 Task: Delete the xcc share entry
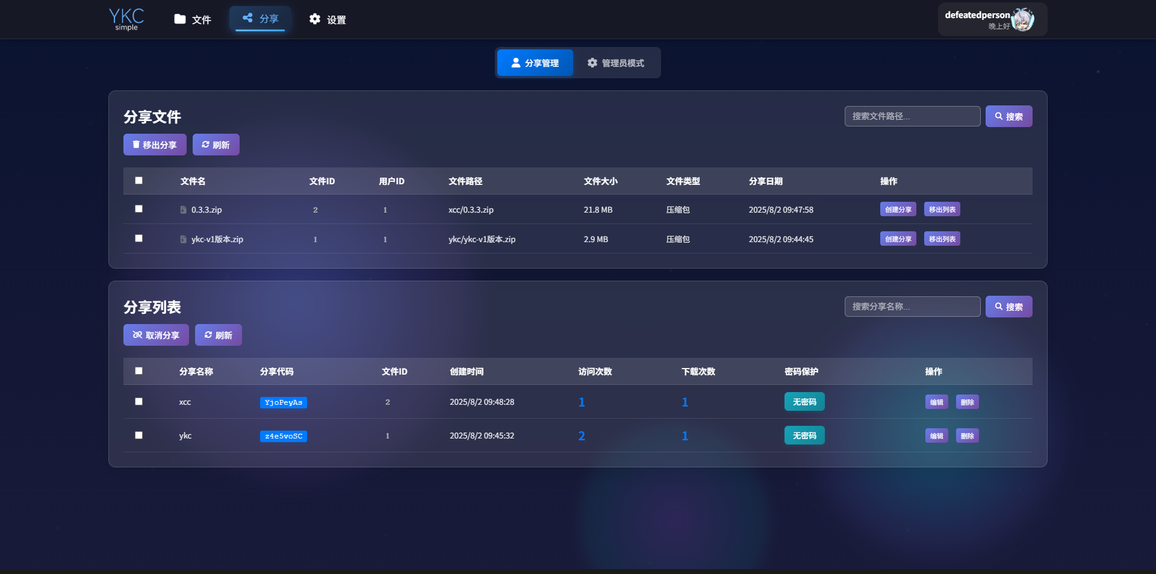click(967, 402)
